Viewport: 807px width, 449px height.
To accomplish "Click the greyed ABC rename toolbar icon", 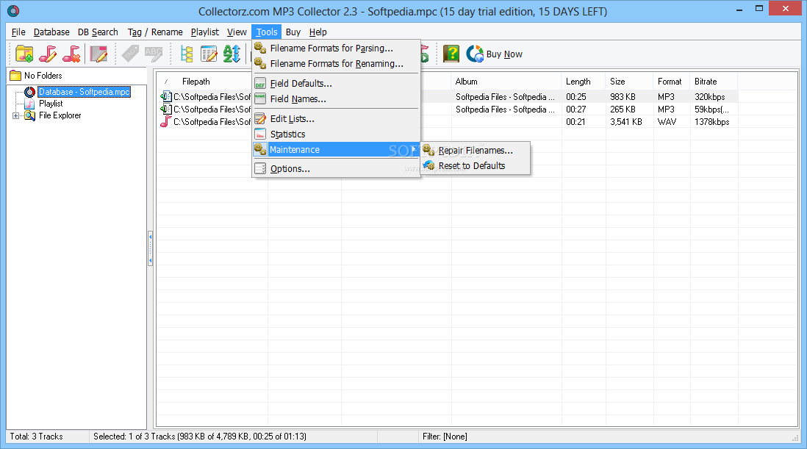I will 154,54.
